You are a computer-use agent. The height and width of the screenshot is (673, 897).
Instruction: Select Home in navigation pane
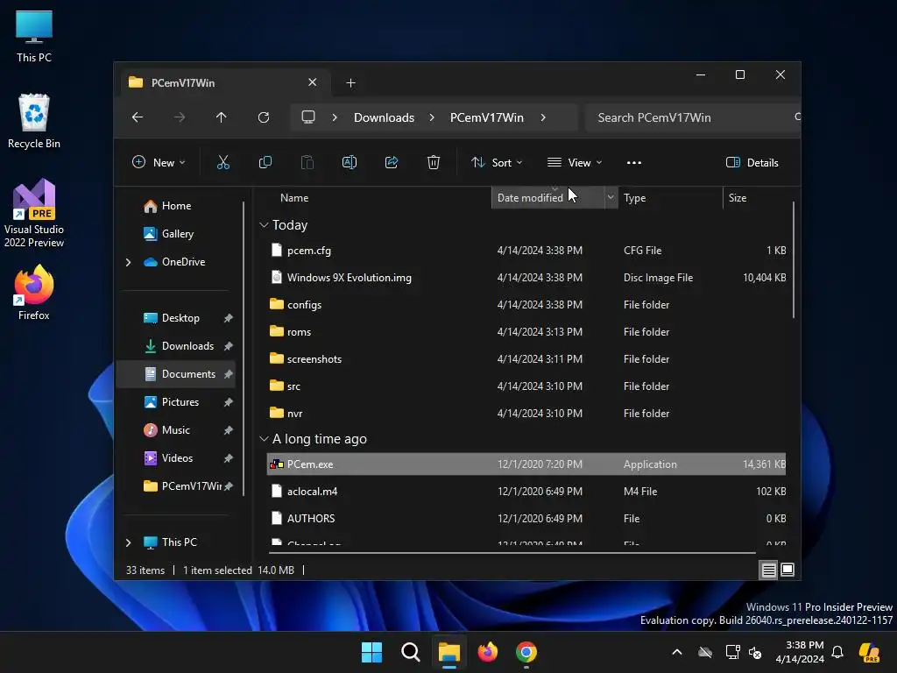point(177,206)
